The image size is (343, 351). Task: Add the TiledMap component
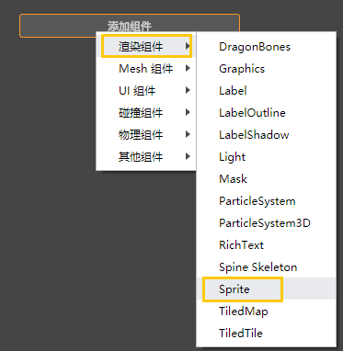(x=266, y=311)
